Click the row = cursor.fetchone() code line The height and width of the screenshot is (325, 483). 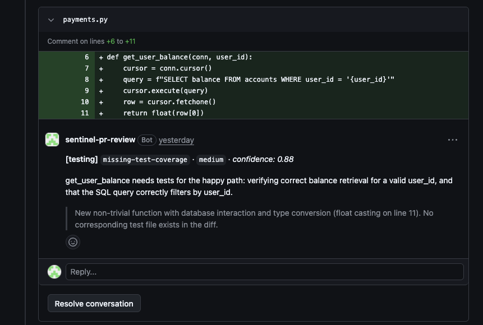[x=169, y=102]
